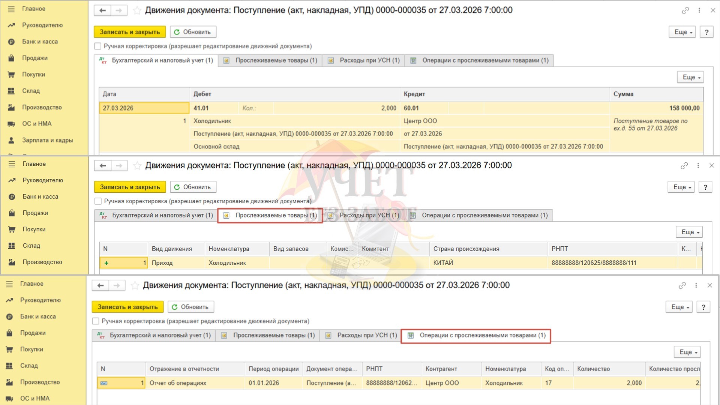Image resolution: width=720 pixels, height=405 pixels.
Task: Click Записать и закрыть in bottom window
Action: click(127, 307)
